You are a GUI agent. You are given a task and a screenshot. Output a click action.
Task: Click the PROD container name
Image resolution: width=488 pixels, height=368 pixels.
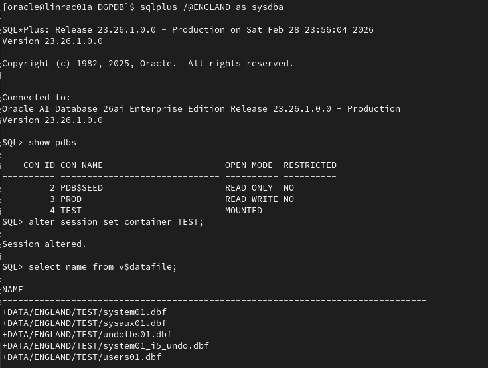[x=71, y=199]
